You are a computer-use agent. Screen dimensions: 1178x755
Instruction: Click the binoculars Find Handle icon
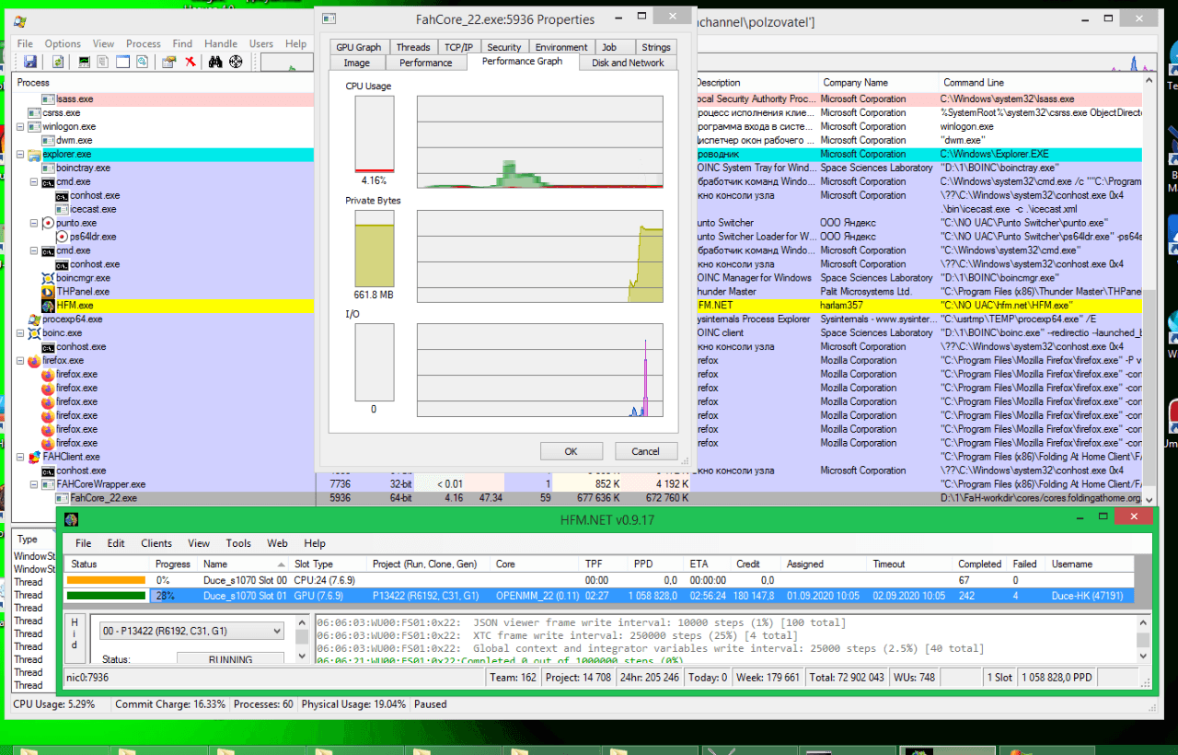[x=215, y=62]
